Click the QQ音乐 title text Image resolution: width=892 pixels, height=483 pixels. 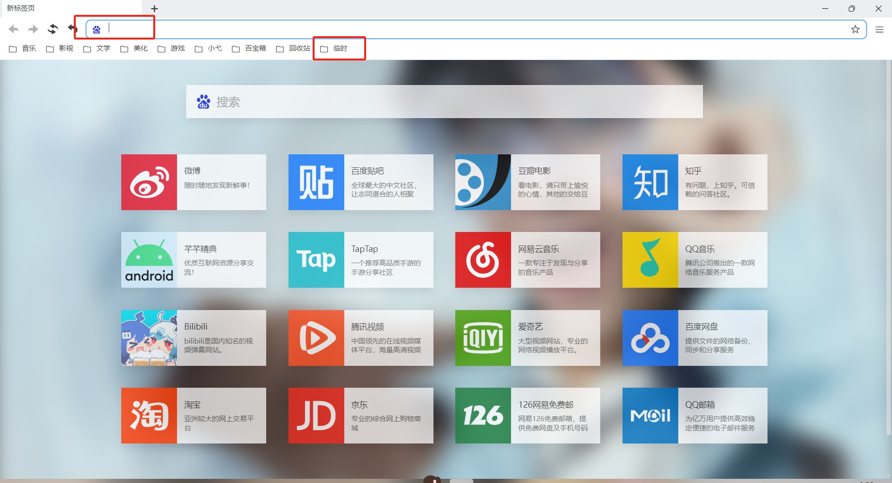click(700, 249)
